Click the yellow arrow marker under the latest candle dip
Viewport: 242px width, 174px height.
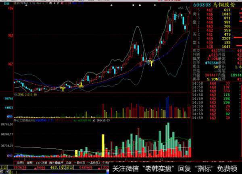coord(151,62)
